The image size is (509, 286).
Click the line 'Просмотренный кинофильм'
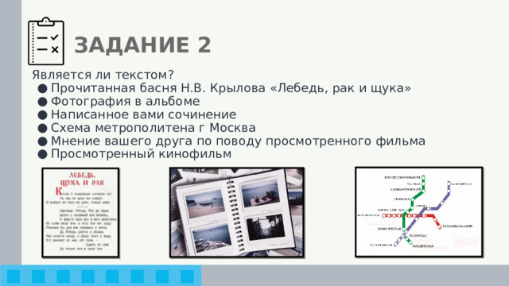point(142,153)
